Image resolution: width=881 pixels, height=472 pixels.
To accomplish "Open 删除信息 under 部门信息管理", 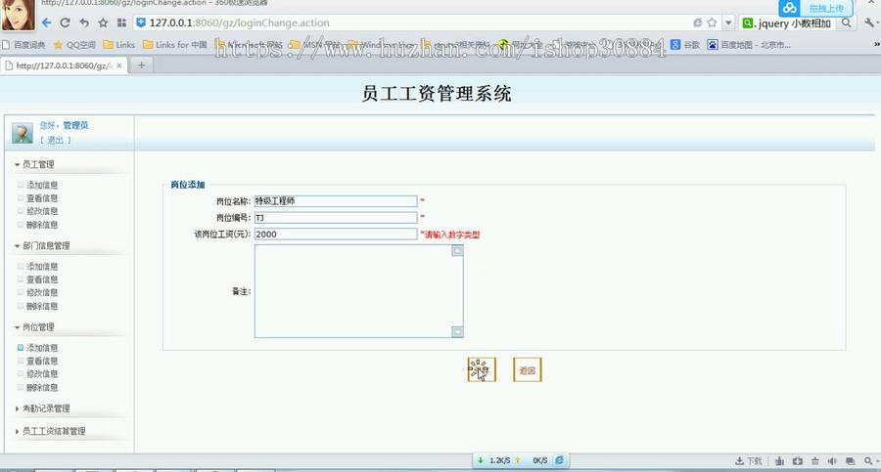I will 42,306.
